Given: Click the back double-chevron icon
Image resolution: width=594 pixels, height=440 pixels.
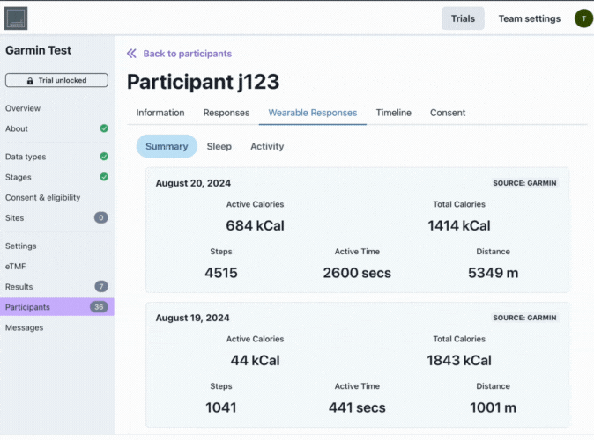Looking at the screenshot, I should (x=132, y=54).
